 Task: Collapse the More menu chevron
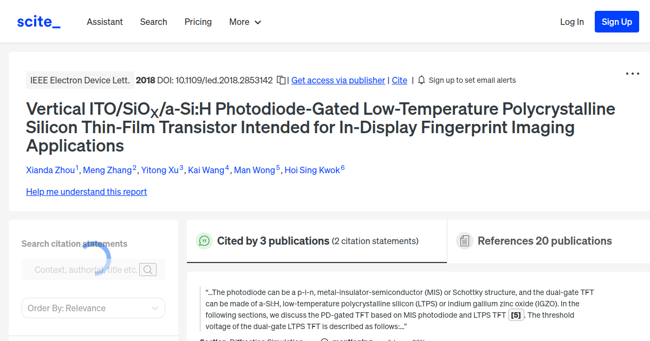tap(259, 22)
